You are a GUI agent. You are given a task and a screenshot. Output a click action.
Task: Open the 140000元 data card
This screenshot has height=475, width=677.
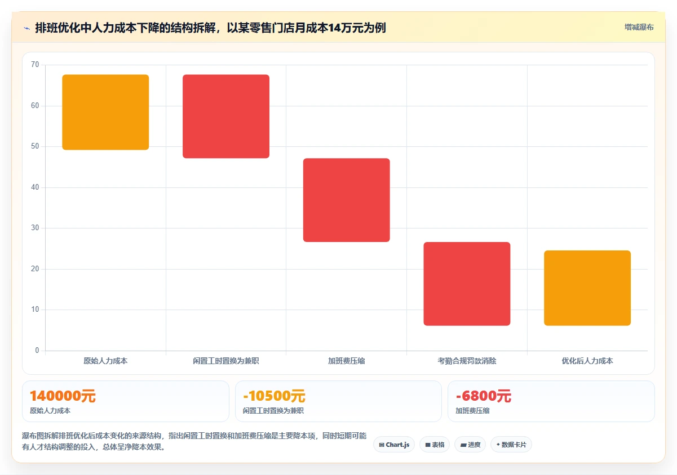tap(126, 401)
